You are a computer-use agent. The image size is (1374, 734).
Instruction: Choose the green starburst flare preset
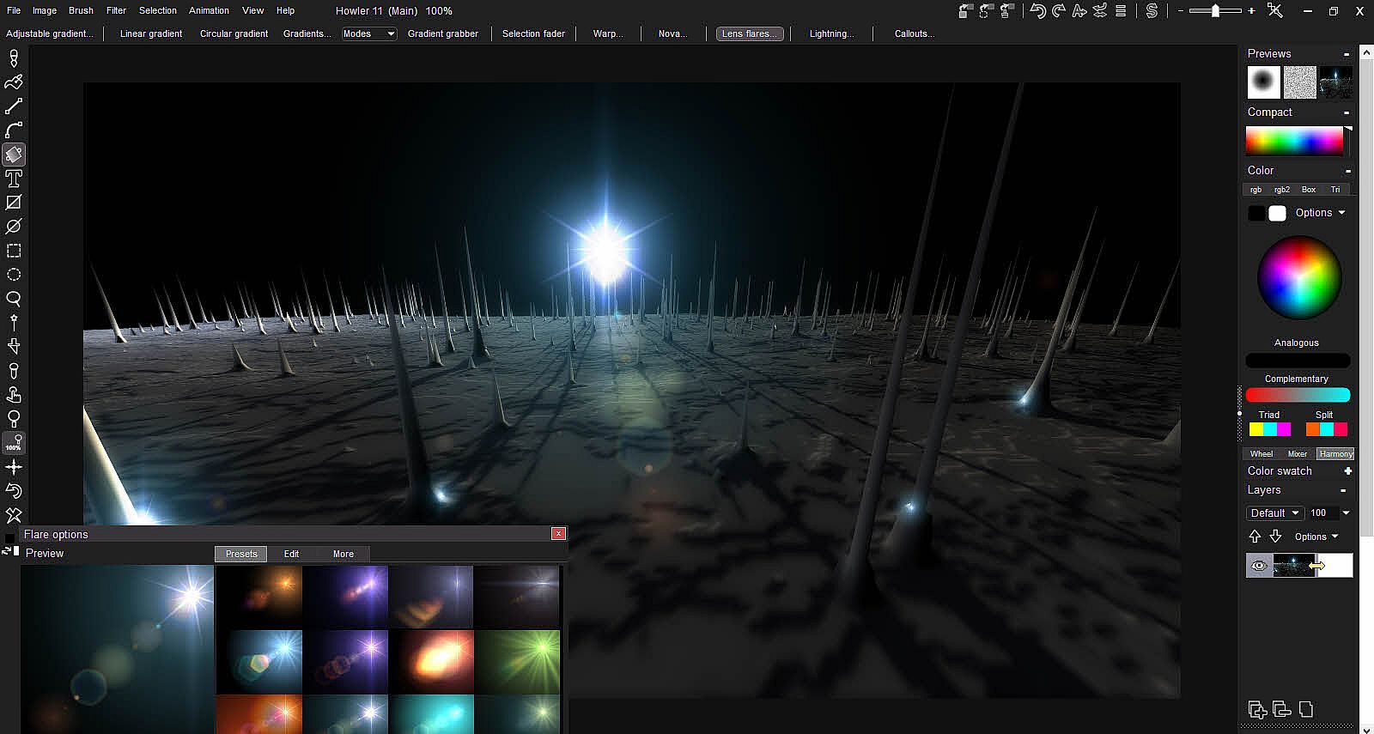[517, 661]
